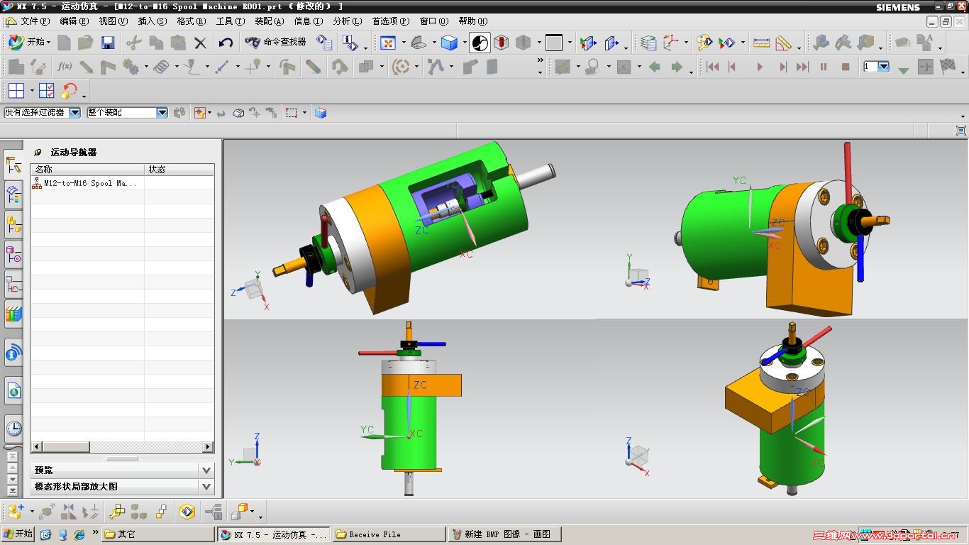Open the layout icon dropdown arrow

pyautogui.click(x=32, y=92)
